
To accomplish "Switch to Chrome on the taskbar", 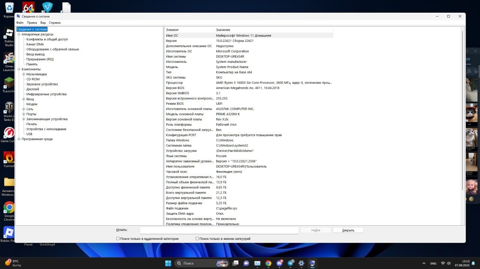I will coord(268,263).
